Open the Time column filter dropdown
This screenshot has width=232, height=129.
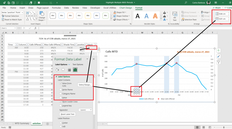click(17, 45)
